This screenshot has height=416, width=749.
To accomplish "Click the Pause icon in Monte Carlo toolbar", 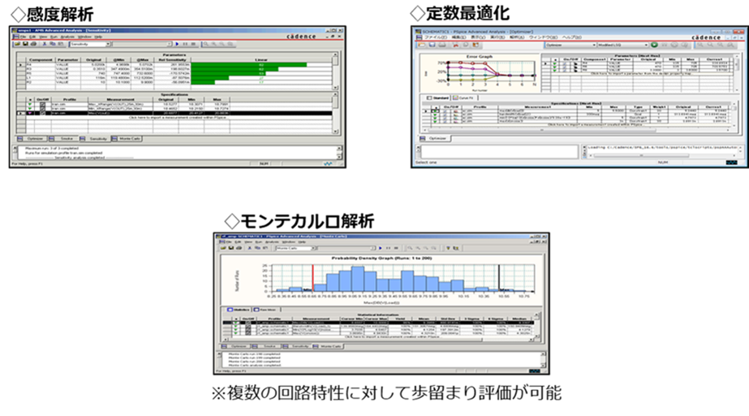I will (390, 248).
